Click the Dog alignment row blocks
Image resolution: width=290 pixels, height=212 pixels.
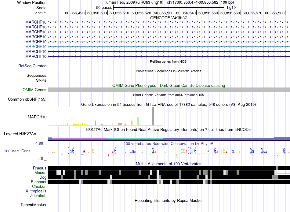tap(169, 177)
